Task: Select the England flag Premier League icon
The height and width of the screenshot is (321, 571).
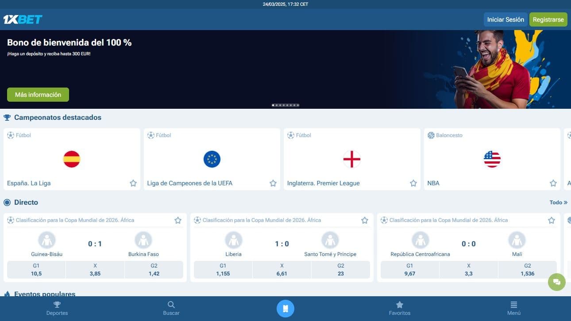Action: 352,159
